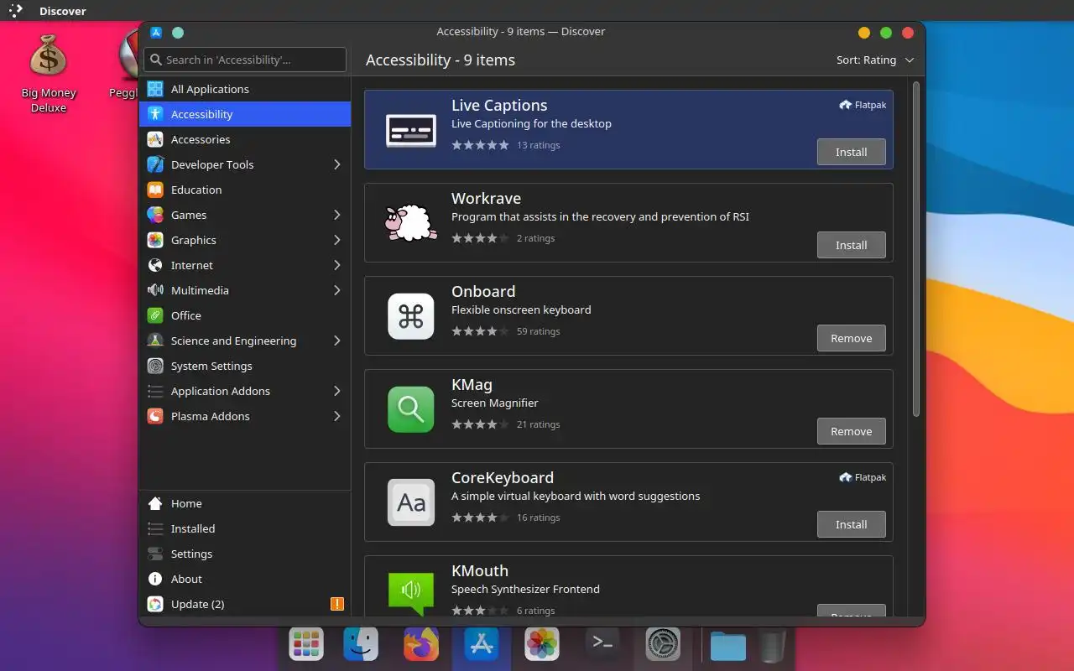Expand the Games category
This screenshot has width=1074, height=671.
click(337, 215)
